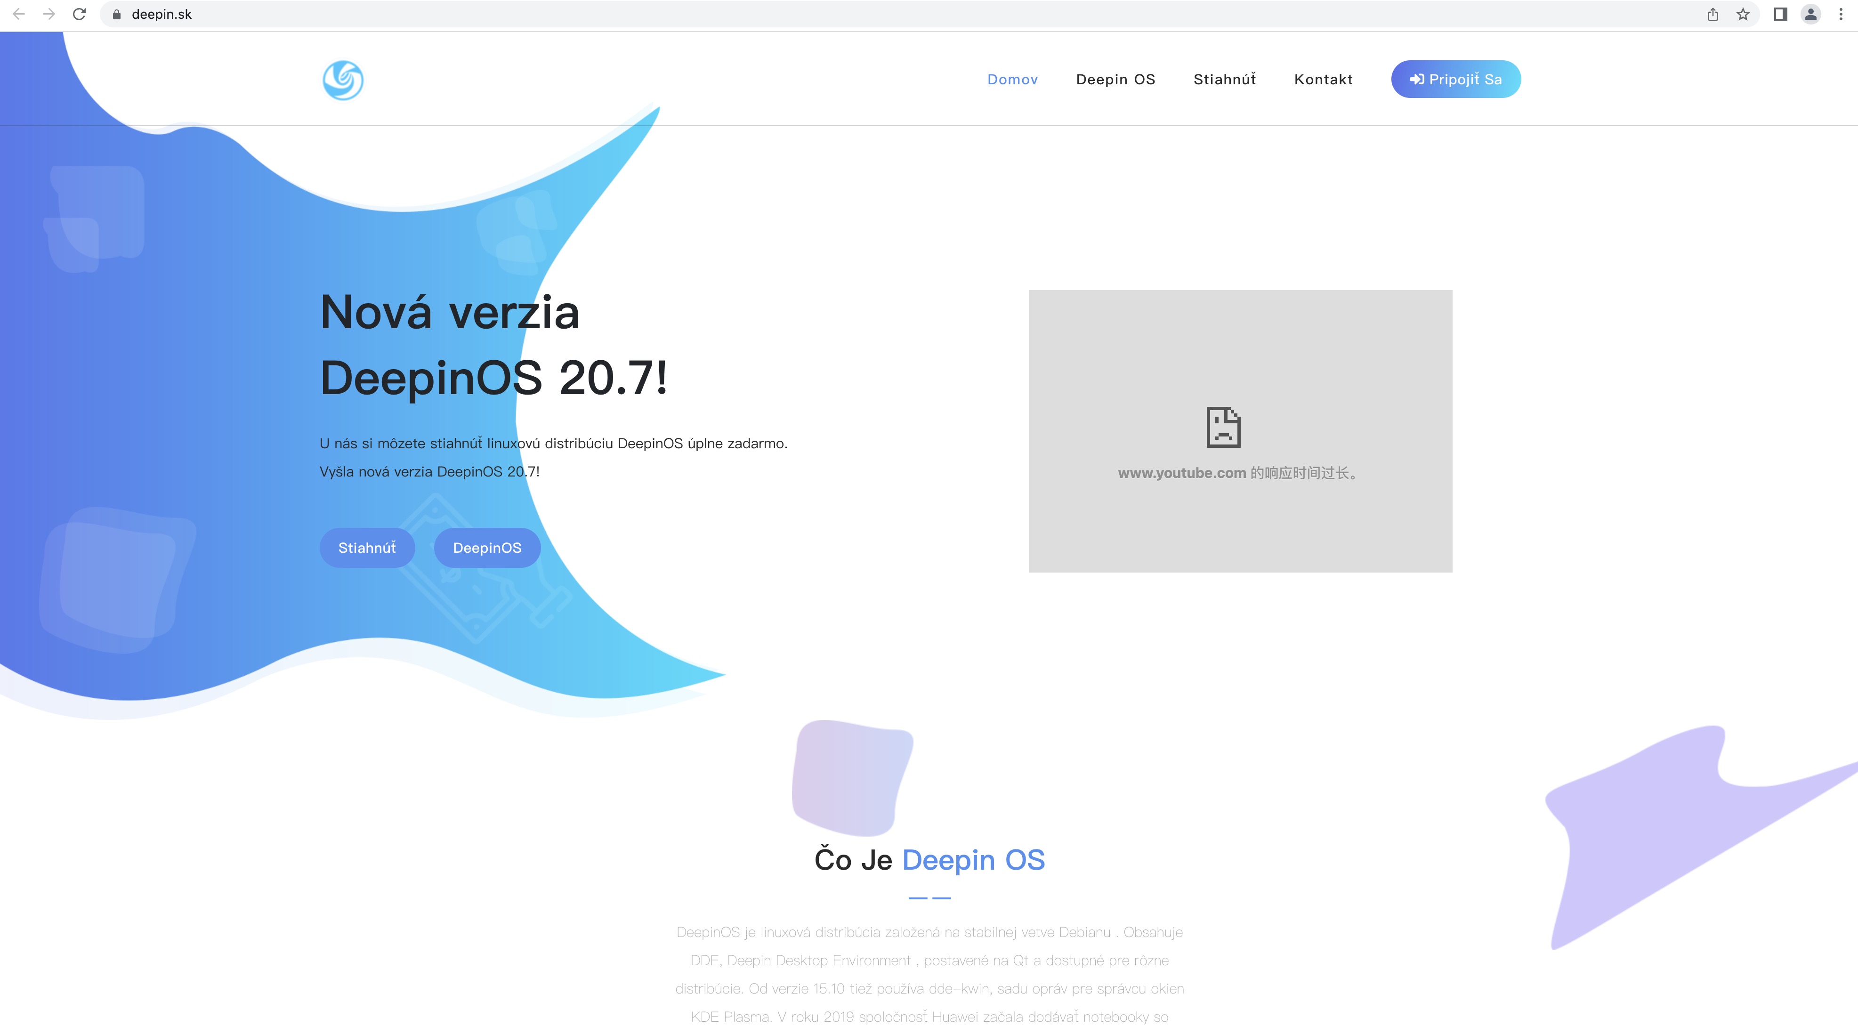Open Chrome three-dot menu
The image size is (1858, 1034).
click(x=1841, y=15)
